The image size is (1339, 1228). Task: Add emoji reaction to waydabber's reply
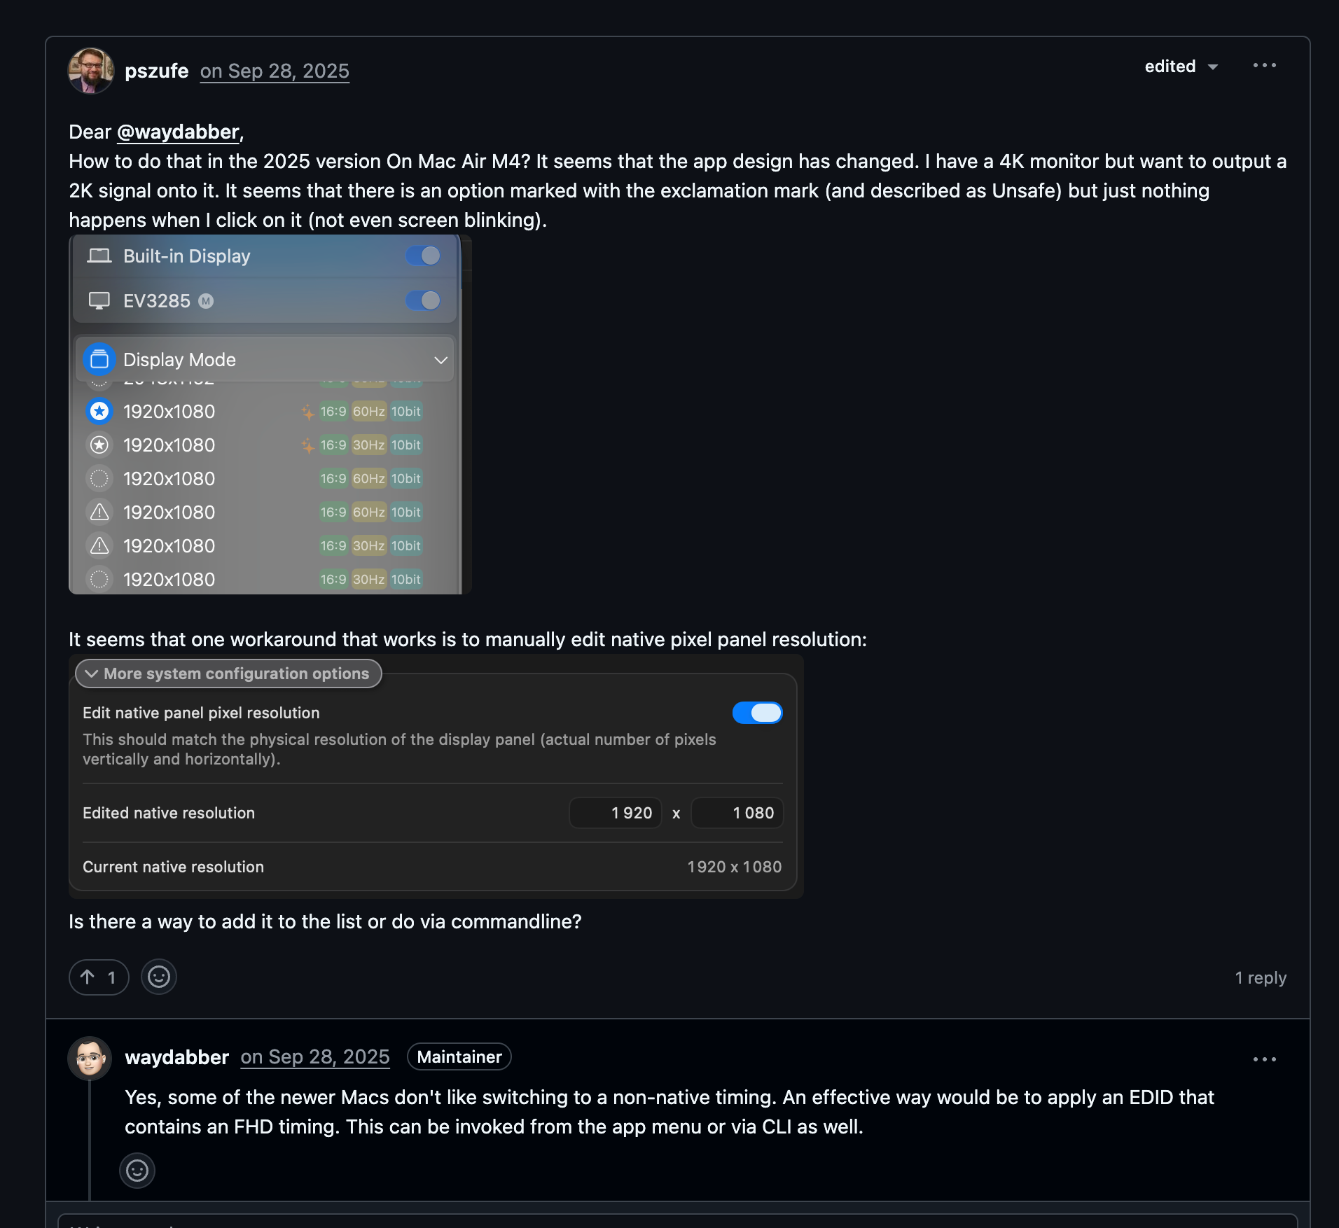pos(137,1170)
